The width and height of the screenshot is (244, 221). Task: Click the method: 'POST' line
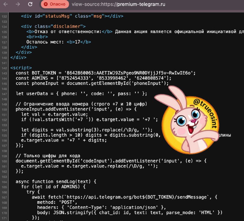57,202
